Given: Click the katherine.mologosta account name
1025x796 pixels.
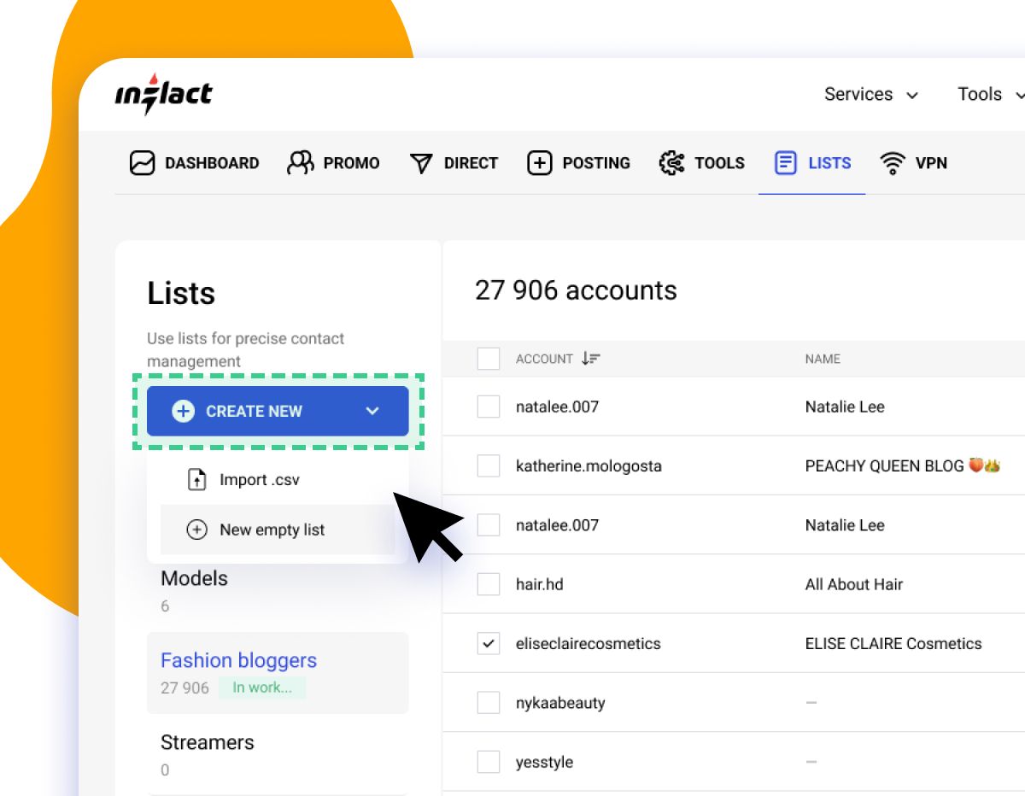Looking at the screenshot, I should click(589, 465).
